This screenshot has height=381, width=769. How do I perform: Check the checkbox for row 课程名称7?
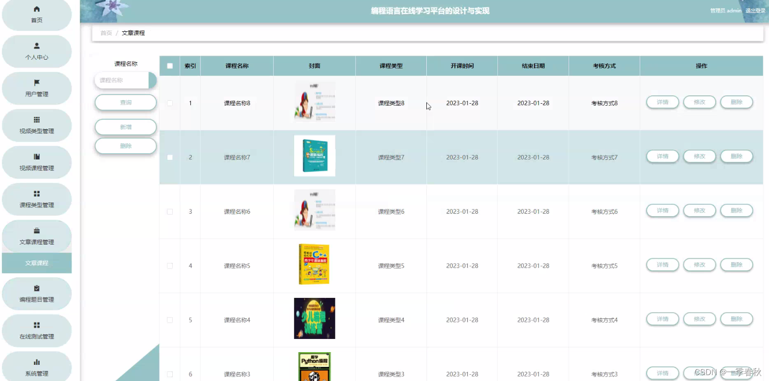170,157
